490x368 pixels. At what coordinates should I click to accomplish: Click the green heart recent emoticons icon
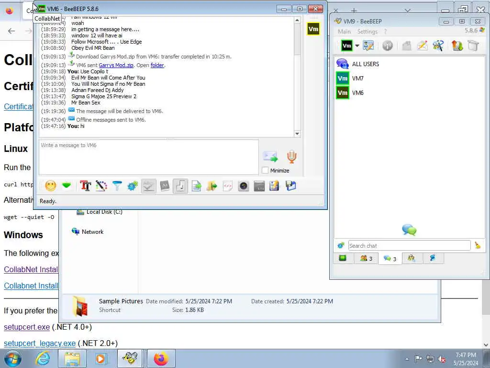(x=67, y=186)
